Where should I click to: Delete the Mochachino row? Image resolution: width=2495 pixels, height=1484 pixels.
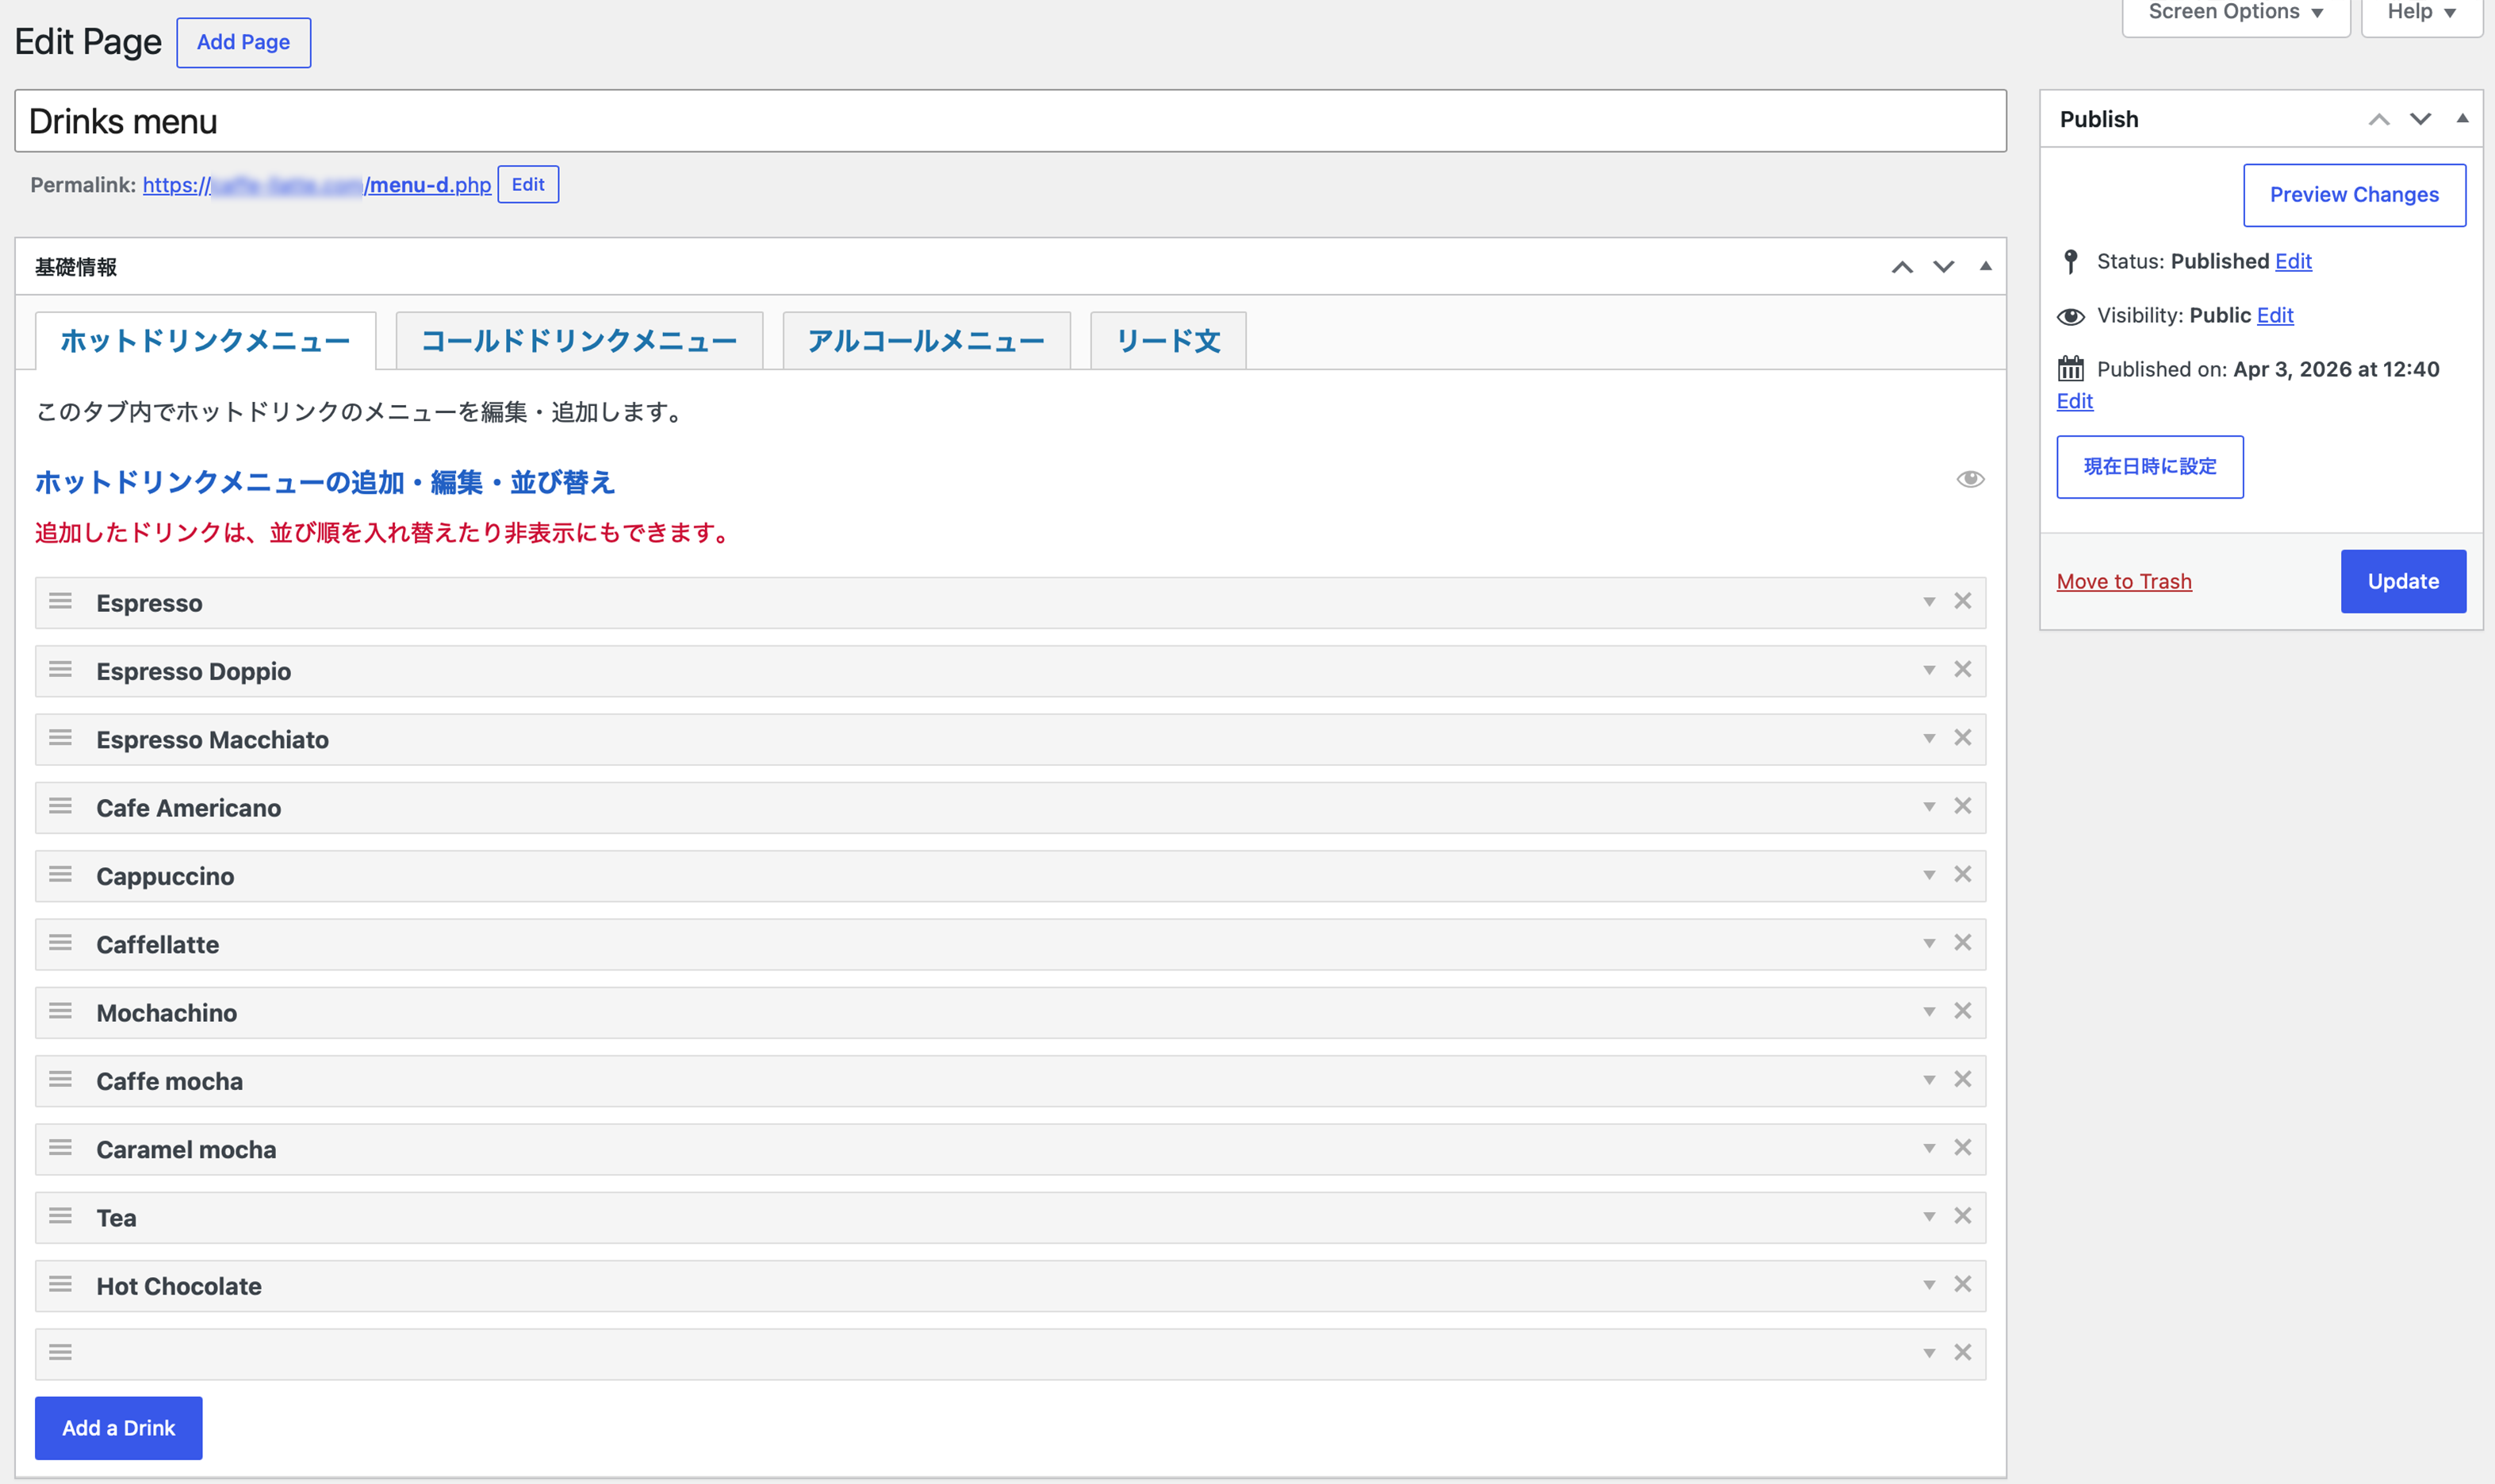[1963, 1011]
